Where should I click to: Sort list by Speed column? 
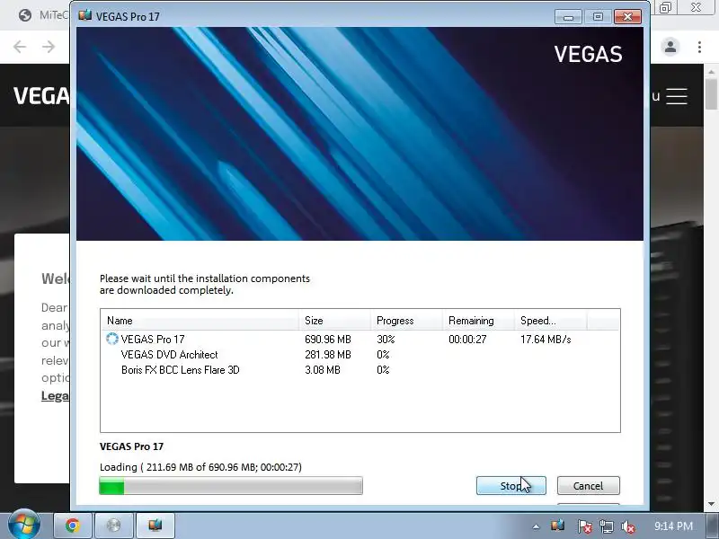click(x=550, y=321)
